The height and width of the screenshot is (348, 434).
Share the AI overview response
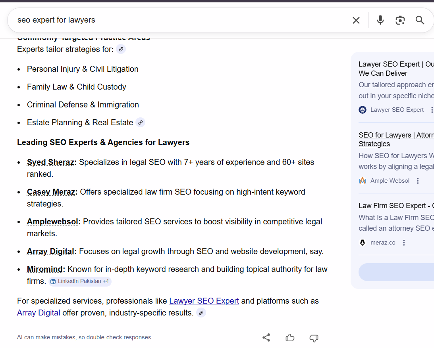point(266,337)
